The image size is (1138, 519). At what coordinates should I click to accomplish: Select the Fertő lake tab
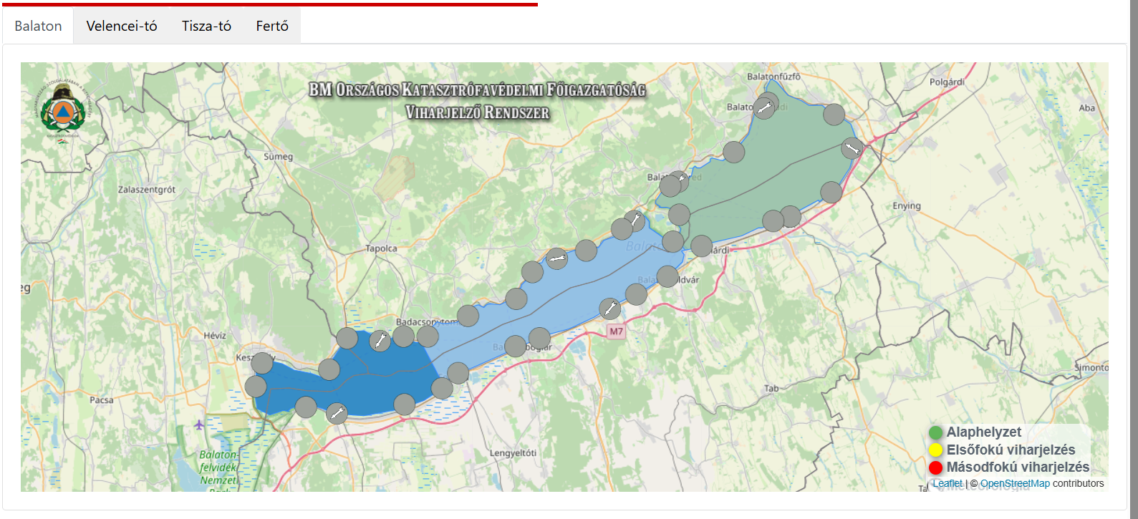click(x=272, y=26)
